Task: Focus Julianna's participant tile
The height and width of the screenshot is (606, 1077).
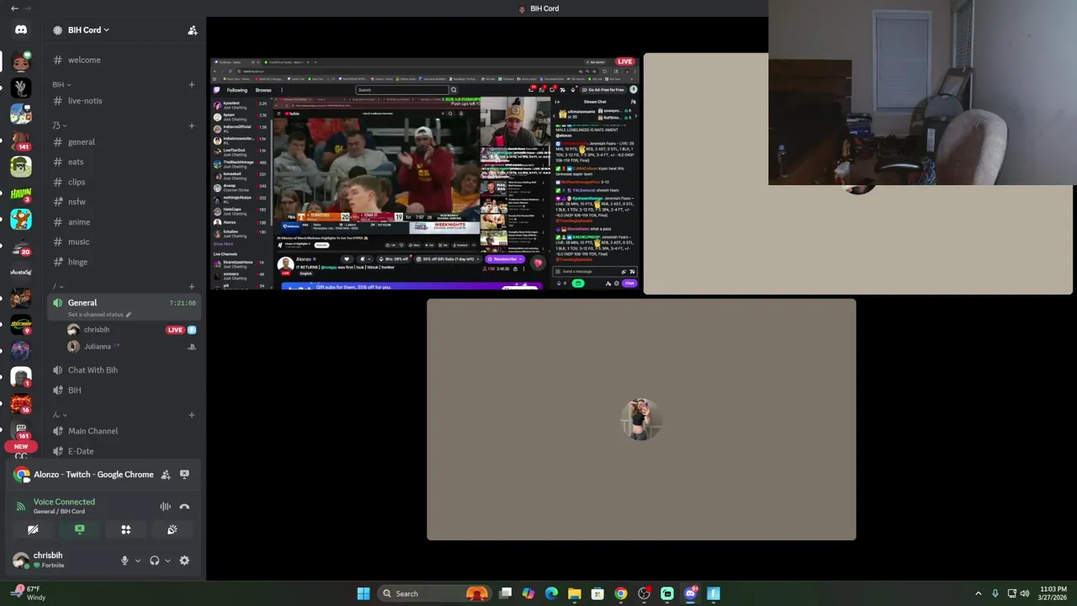Action: coord(641,419)
